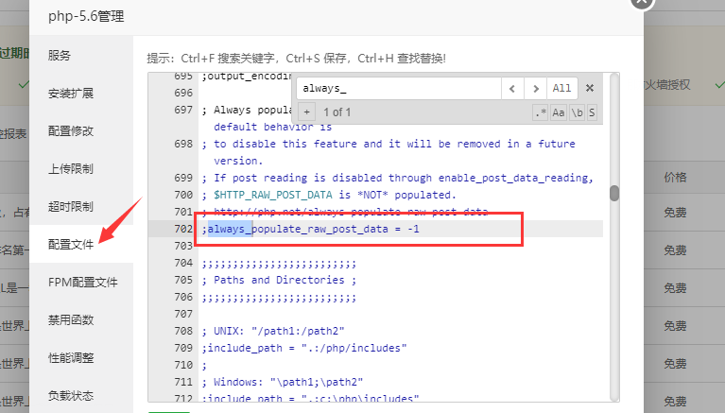725x413 pixels.
Task: Toggle RegExp search option
Action: point(540,112)
